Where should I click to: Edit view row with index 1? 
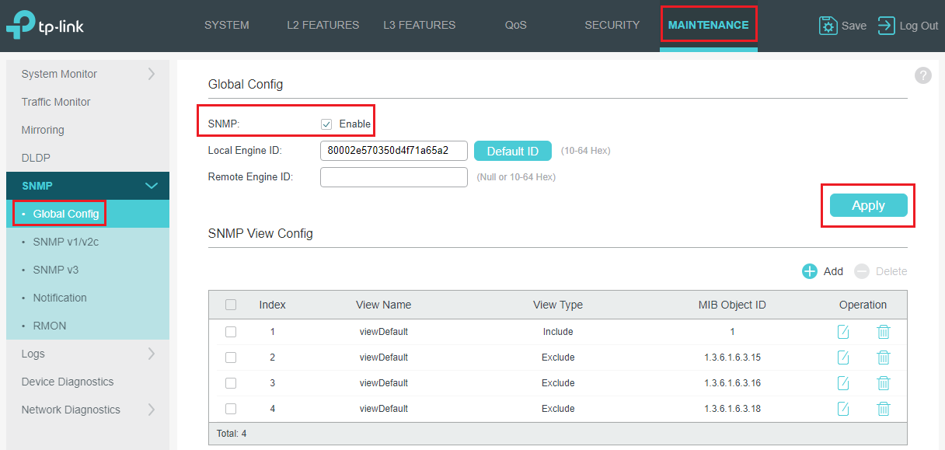(843, 332)
